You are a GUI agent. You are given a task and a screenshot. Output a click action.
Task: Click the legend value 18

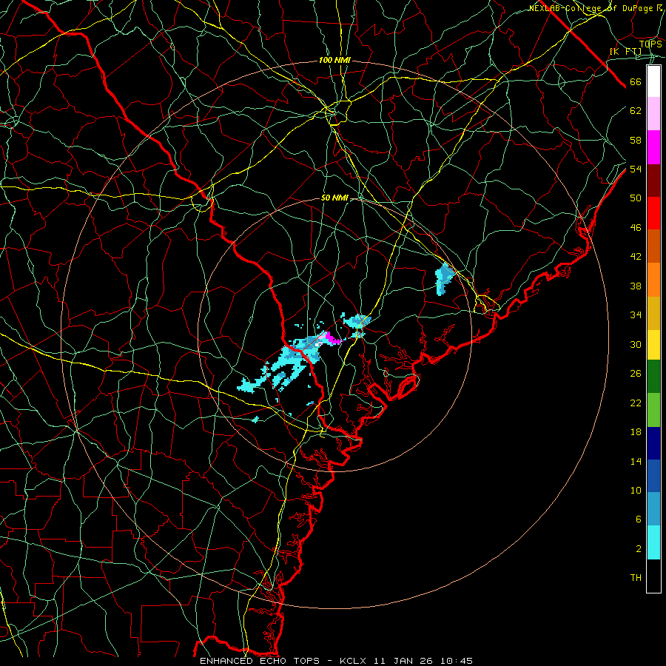(x=636, y=432)
